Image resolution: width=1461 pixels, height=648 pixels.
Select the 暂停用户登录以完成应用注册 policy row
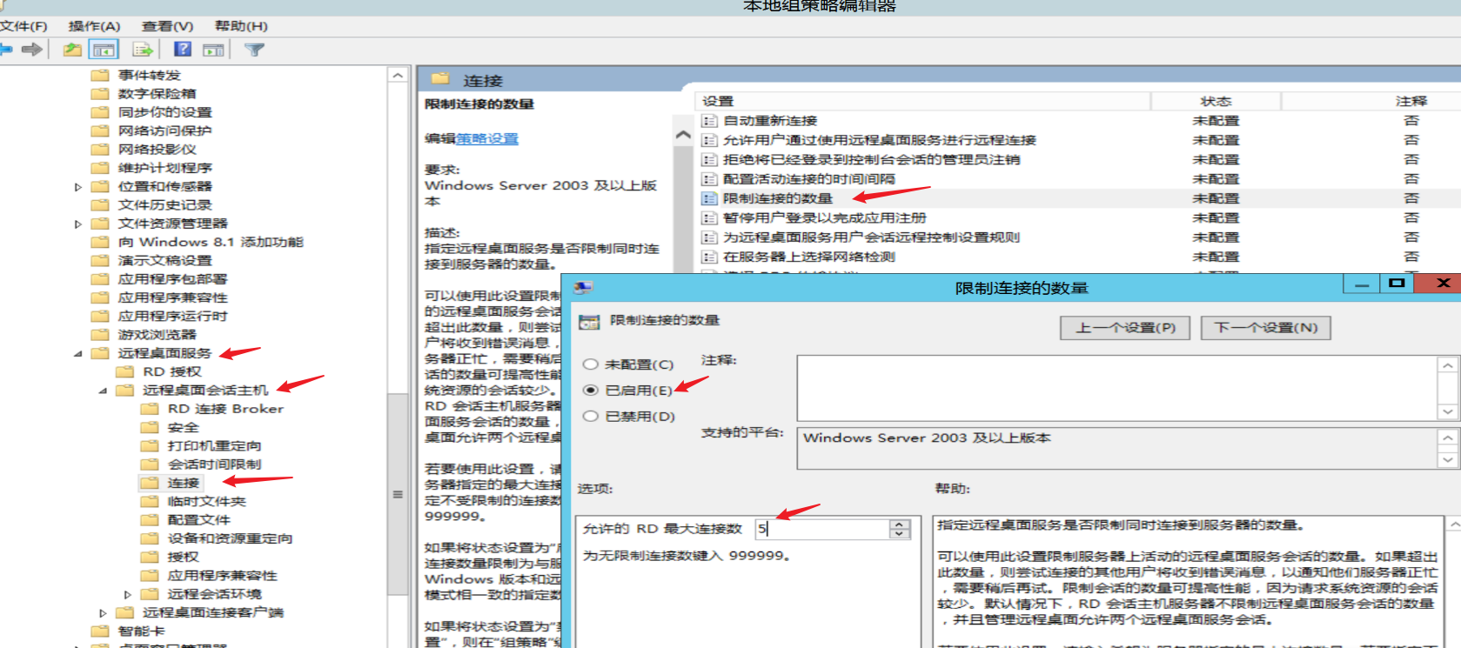(x=1079, y=217)
